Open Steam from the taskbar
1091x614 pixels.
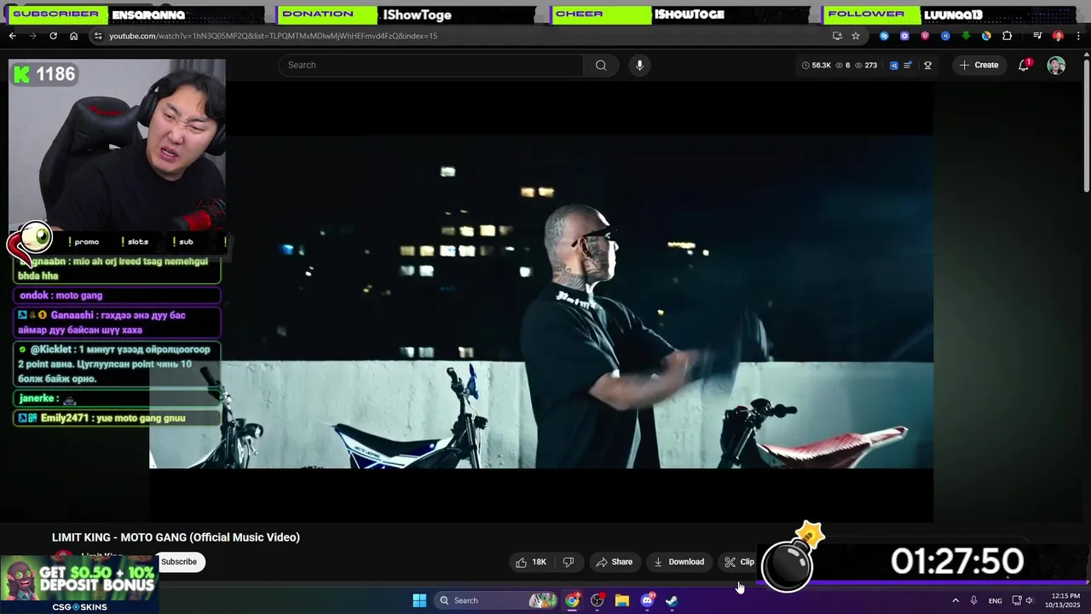pos(672,600)
